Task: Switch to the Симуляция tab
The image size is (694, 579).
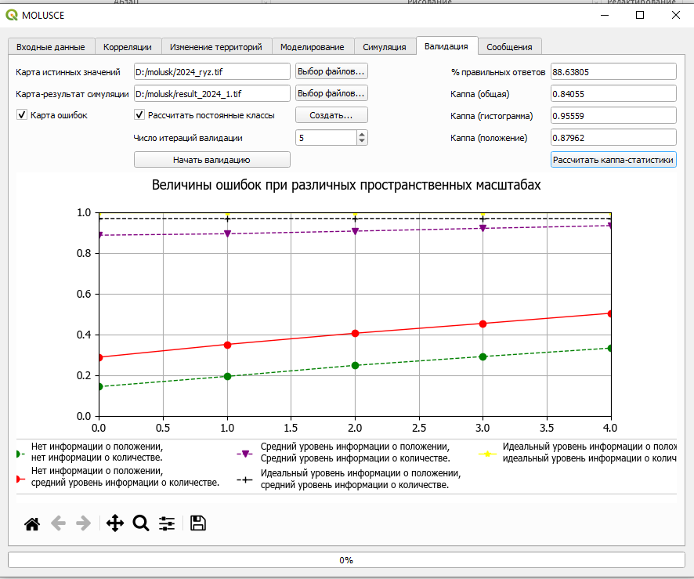Action: coord(384,47)
